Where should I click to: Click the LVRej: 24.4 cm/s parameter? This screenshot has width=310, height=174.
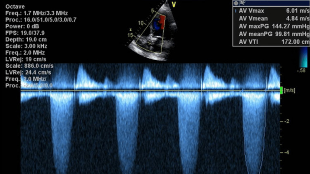(x=28, y=73)
